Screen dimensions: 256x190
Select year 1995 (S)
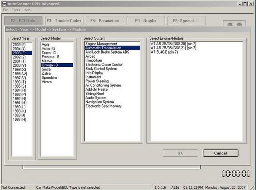point(22,86)
